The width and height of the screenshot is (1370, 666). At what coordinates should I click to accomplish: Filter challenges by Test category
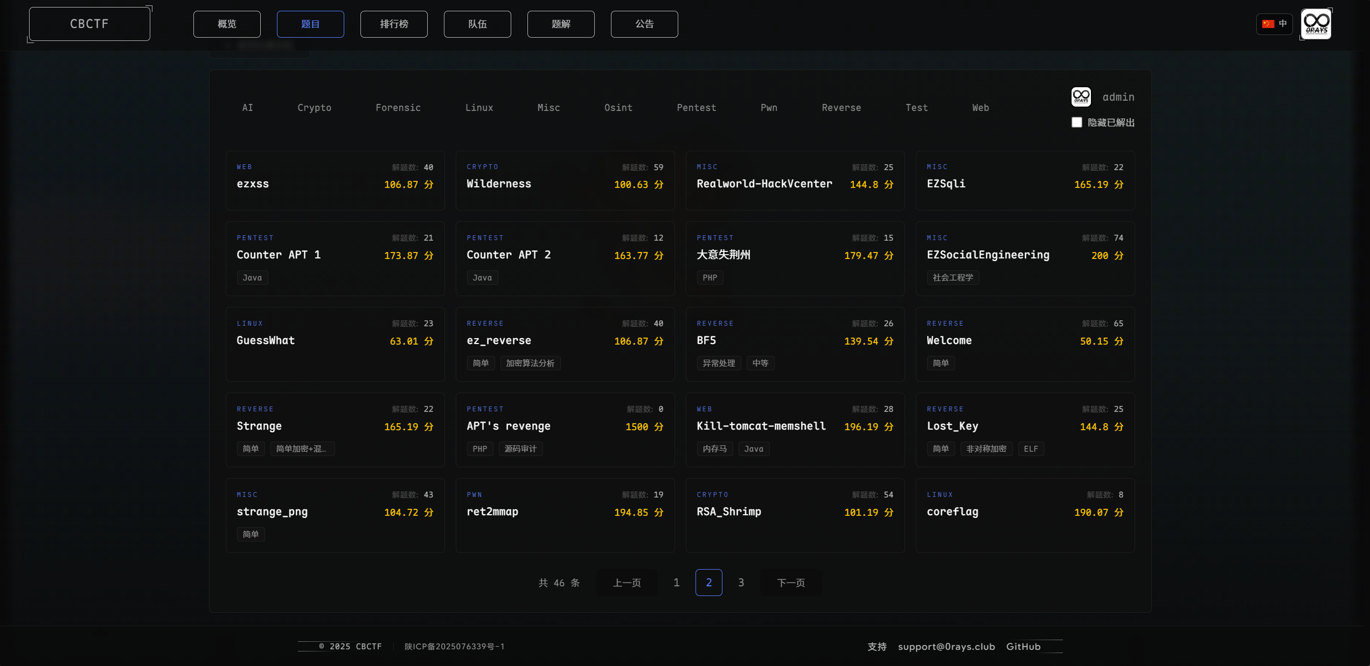coord(916,108)
